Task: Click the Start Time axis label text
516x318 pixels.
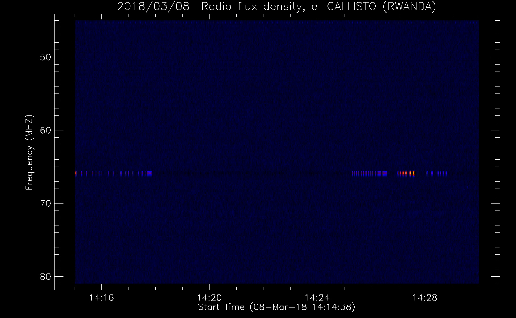Action: tap(276, 307)
